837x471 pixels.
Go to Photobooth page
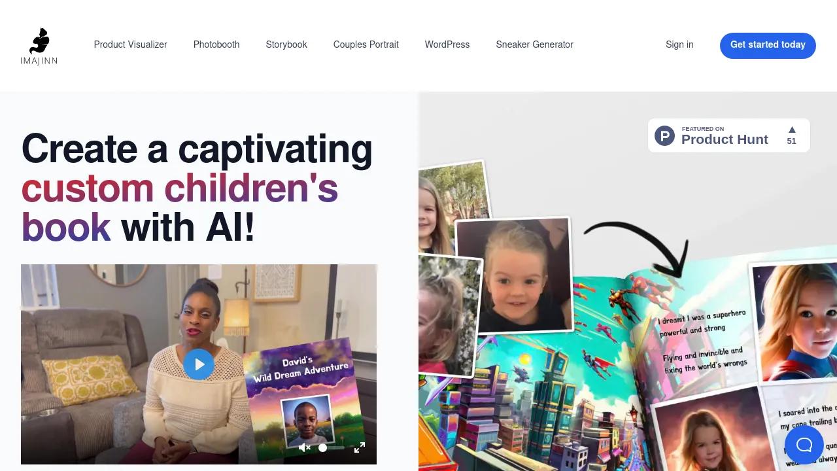[216, 44]
